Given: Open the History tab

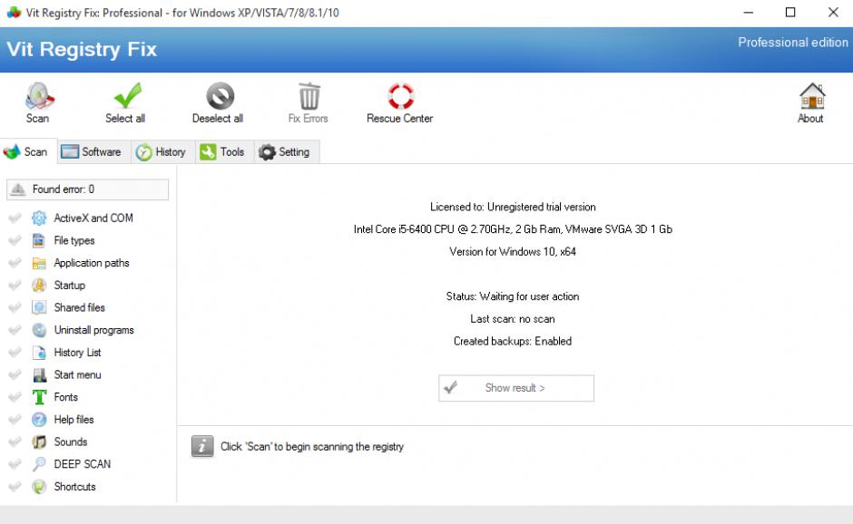Looking at the screenshot, I should pyautogui.click(x=162, y=151).
